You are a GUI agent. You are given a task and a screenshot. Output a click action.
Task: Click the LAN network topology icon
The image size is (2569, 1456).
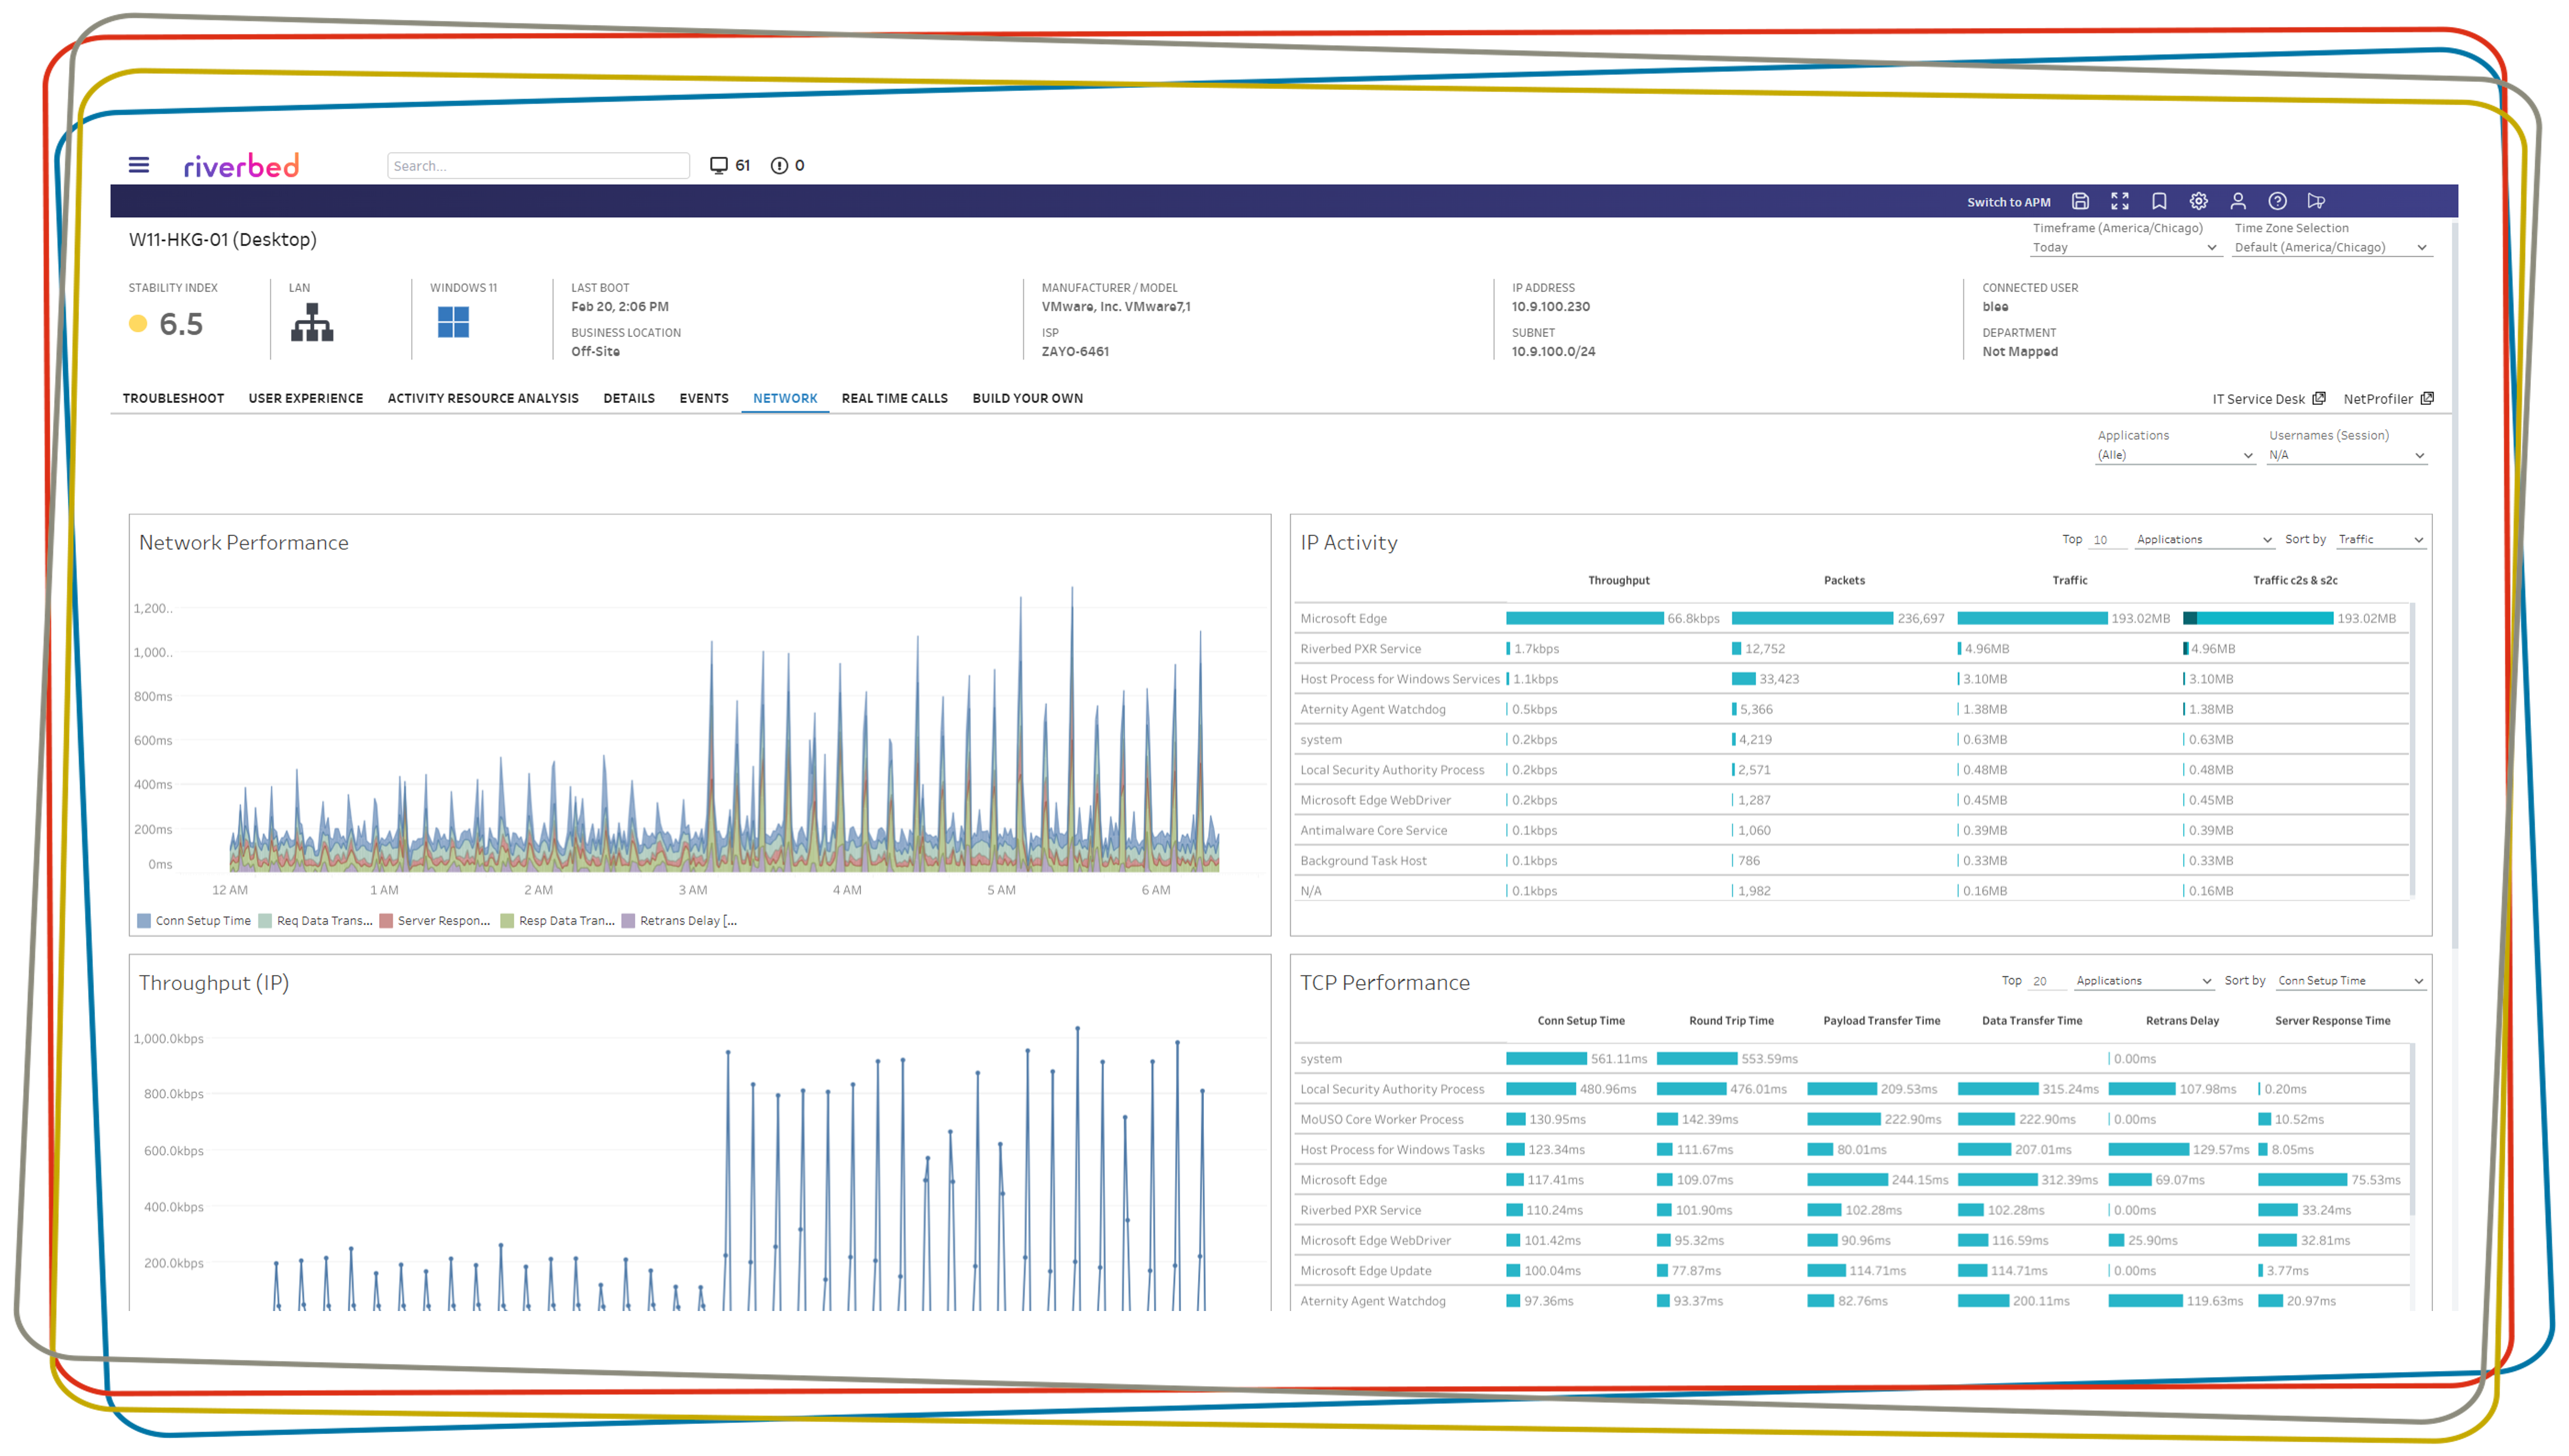[312, 322]
